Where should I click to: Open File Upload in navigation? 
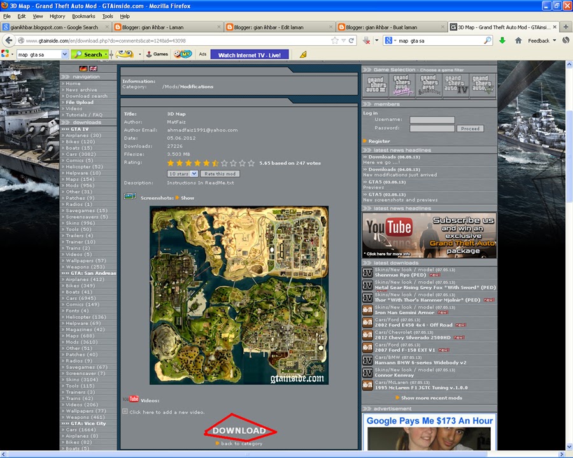coord(80,102)
